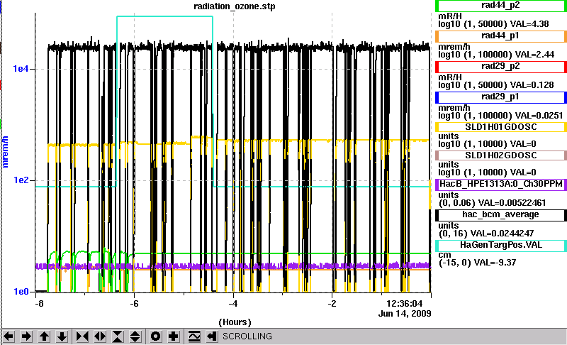Zoom out vertically with the up-down triangles icon
Image resolution: width=567 pixels, height=345 pixels.
(x=135, y=336)
